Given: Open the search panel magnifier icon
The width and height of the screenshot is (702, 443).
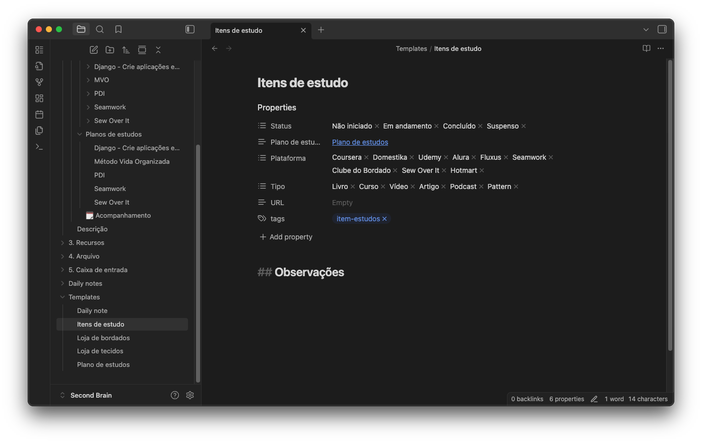Looking at the screenshot, I should (x=100, y=29).
